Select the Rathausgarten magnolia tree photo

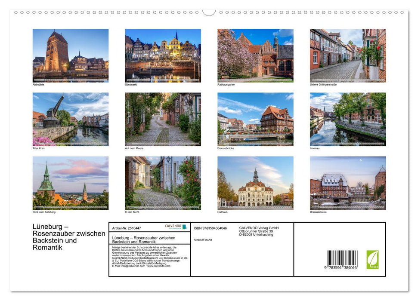tap(255, 55)
